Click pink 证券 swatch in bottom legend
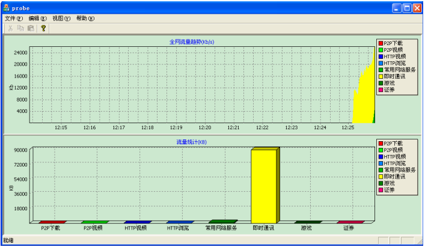 click(381, 190)
